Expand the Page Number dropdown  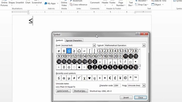(125, 5)
